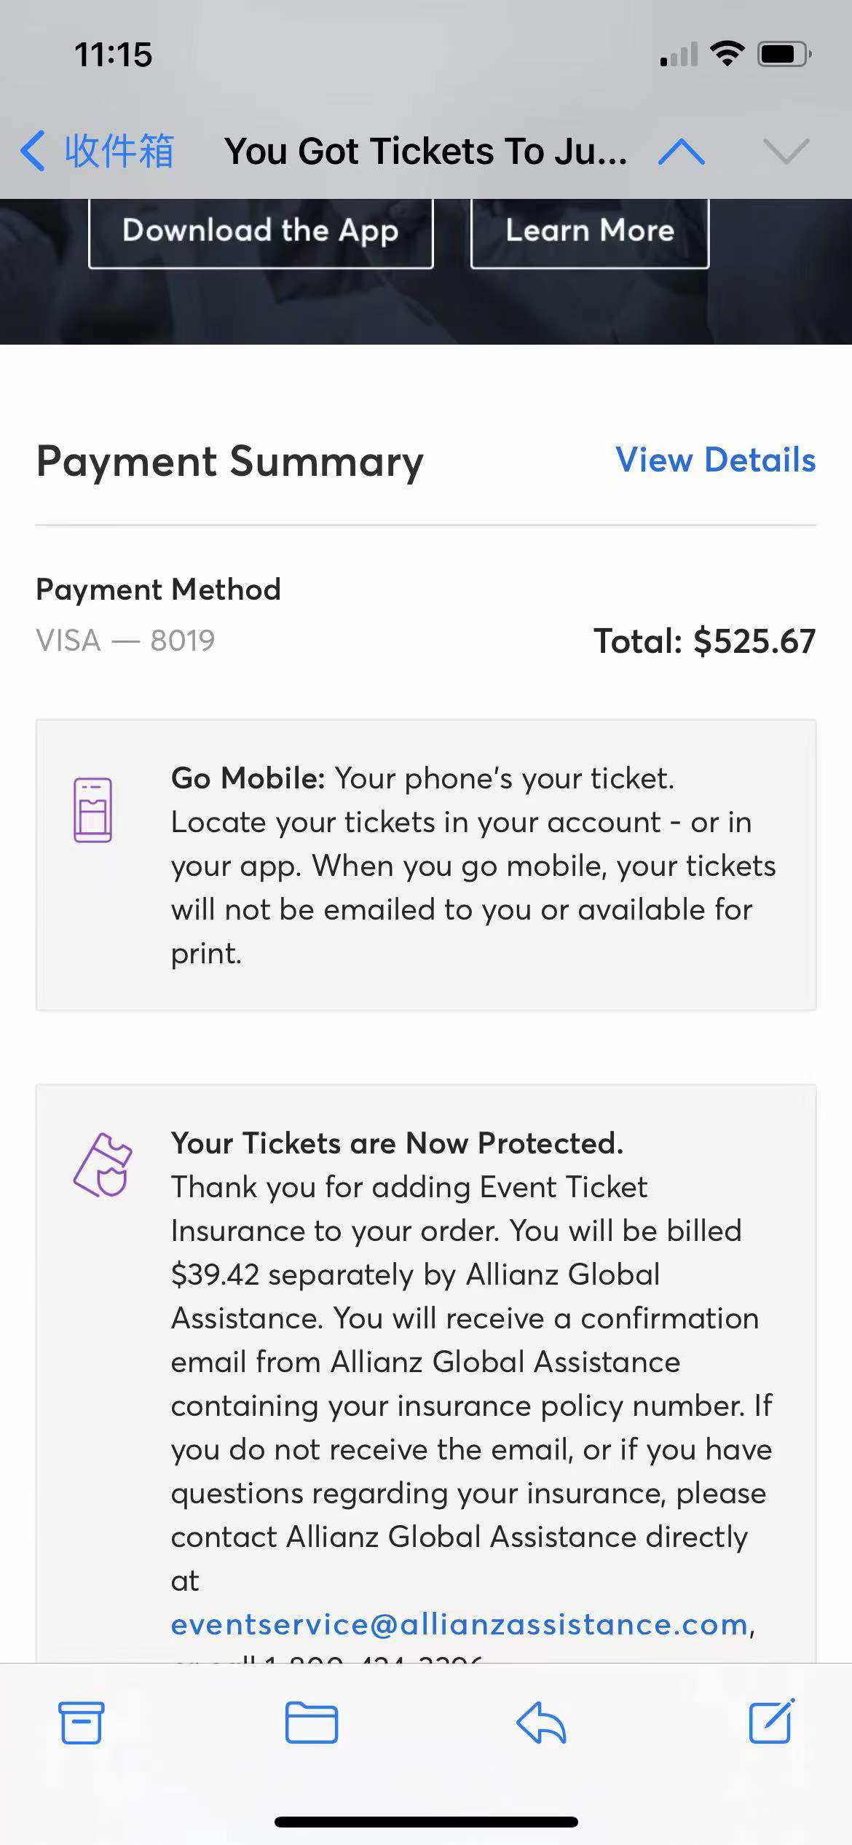This screenshot has width=852, height=1845.
Task: Tap the home indicator bar
Action: [426, 1822]
